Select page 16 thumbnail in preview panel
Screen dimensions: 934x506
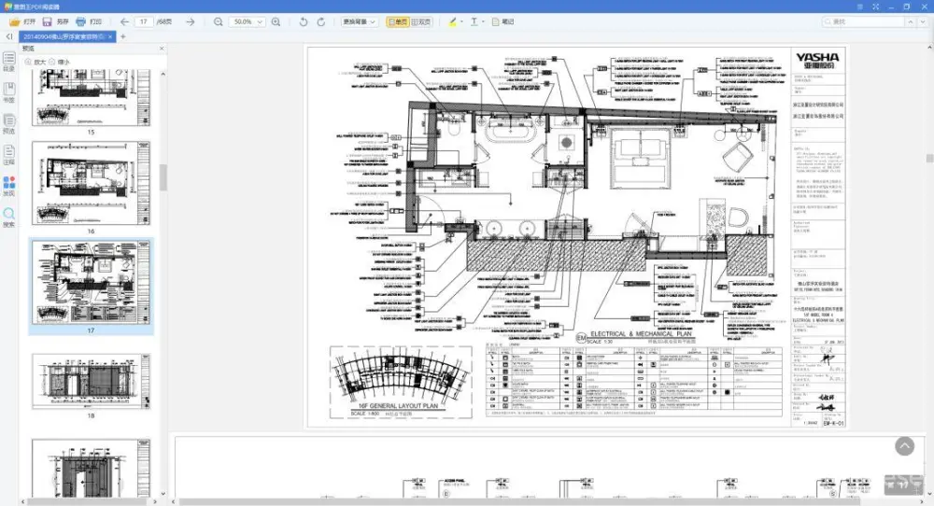coord(91,189)
